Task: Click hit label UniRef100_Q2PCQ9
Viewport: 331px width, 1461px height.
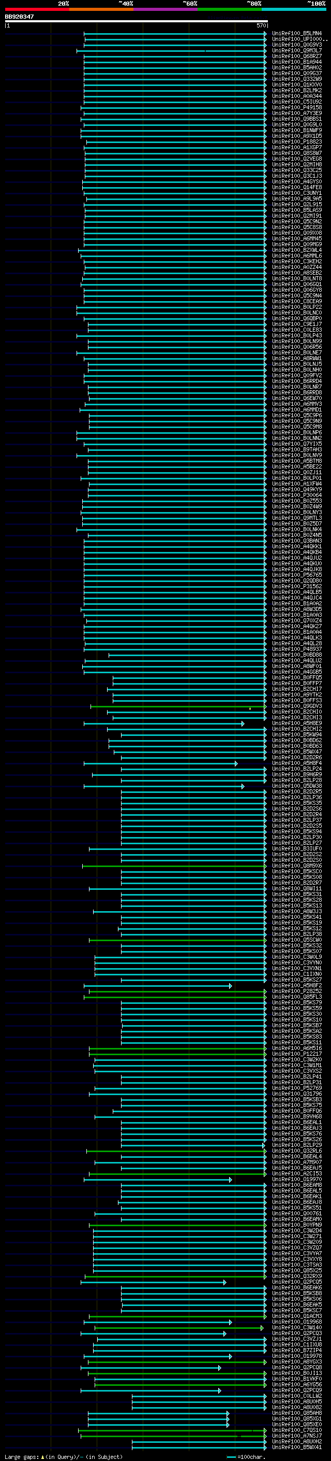Action: pyautogui.click(x=296, y=1390)
